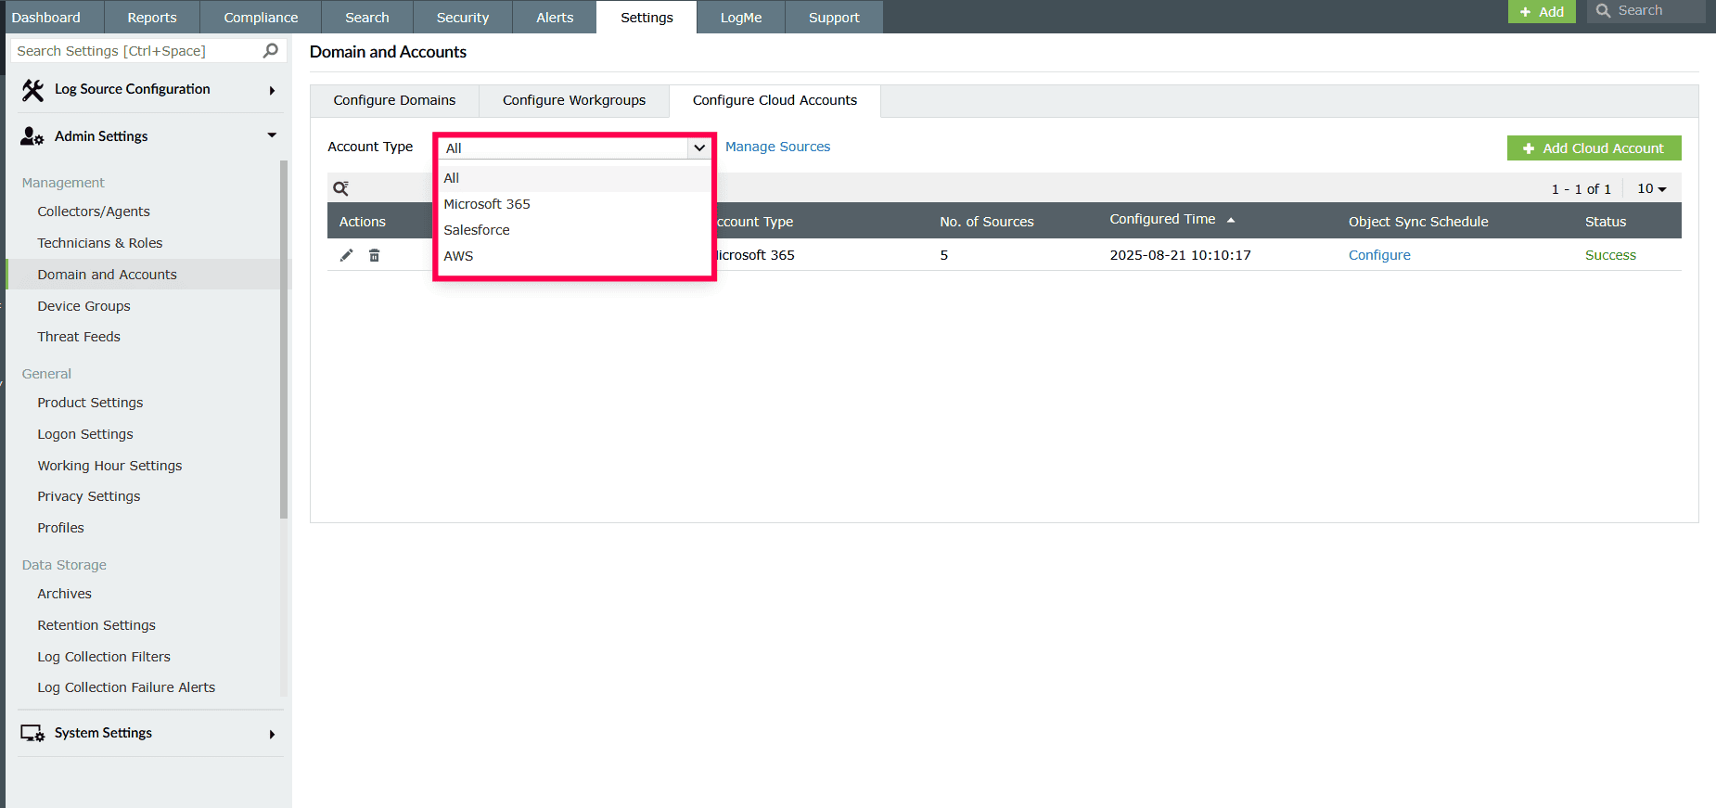Open the Support tab
Viewport: 1716px width, 808px height.
pos(834,18)
